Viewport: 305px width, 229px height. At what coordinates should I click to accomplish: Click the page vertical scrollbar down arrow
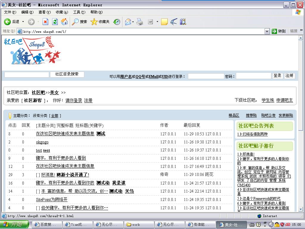(301, 209)
